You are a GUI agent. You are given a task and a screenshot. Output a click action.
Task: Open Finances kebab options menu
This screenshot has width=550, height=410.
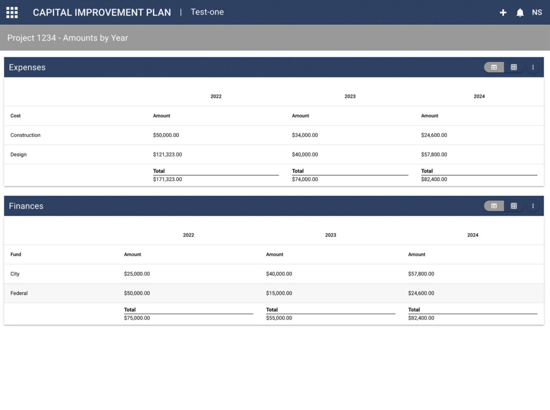pyautogui.click(x=533, y=206)
